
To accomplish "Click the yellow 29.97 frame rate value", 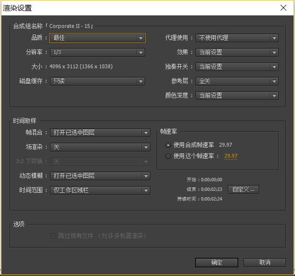I will pos(231,156).
